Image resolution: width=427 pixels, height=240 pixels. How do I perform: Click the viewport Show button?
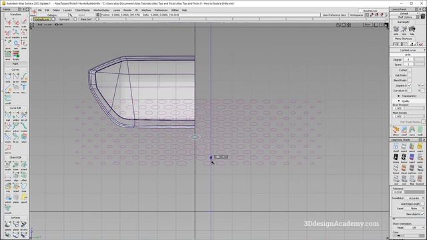click(x=368, y=25)
